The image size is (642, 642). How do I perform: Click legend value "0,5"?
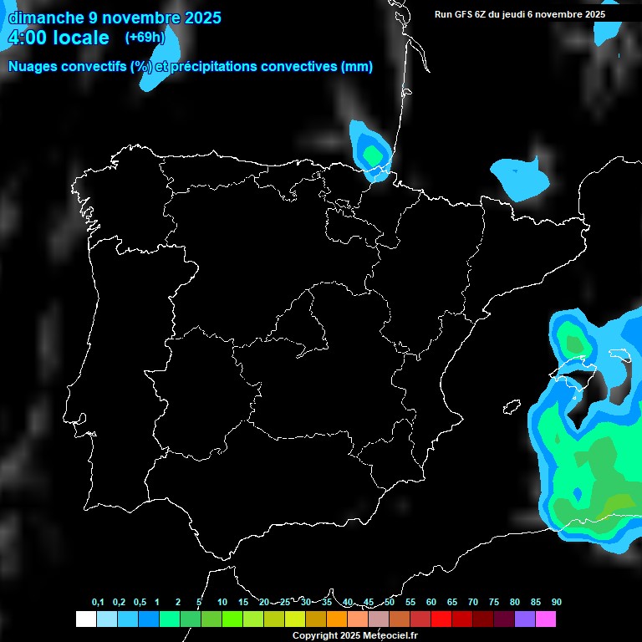click(140, 602)
